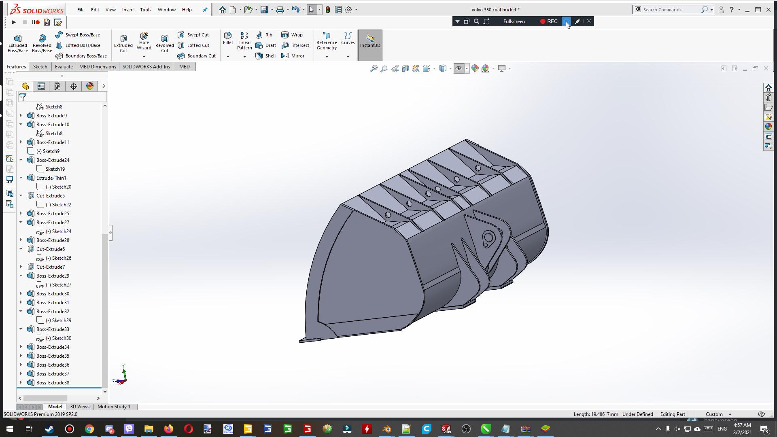Click the Edit Appearance color sphere icon
This screenshot has width=777, height=437.
coord(475,68)
